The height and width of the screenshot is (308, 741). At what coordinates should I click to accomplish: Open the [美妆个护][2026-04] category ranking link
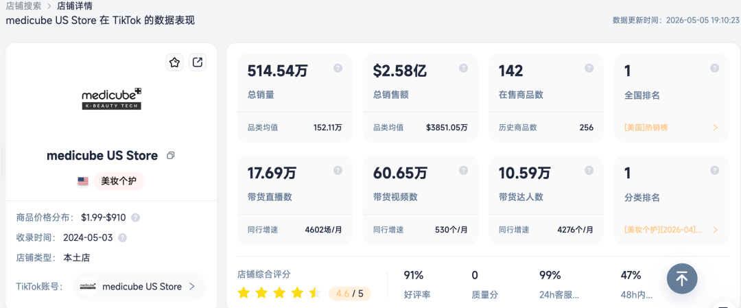[x=663, y=230]
